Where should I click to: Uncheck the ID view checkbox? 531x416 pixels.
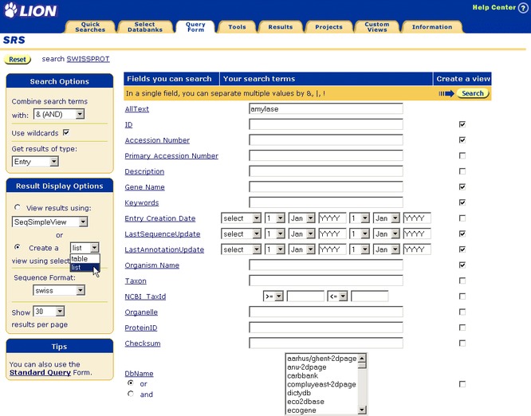[x=462, y=124]
